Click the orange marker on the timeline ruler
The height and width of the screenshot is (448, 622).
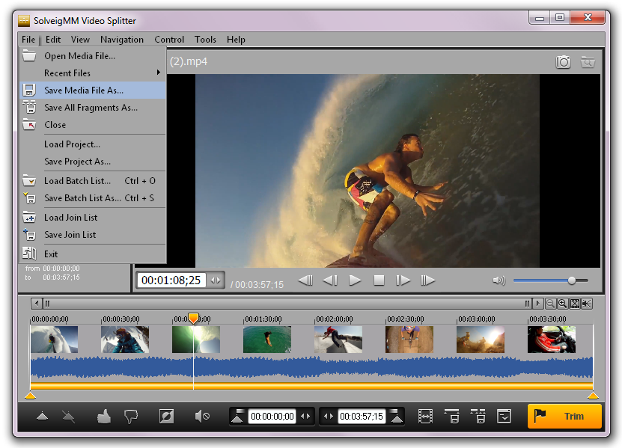pos(193,318)
